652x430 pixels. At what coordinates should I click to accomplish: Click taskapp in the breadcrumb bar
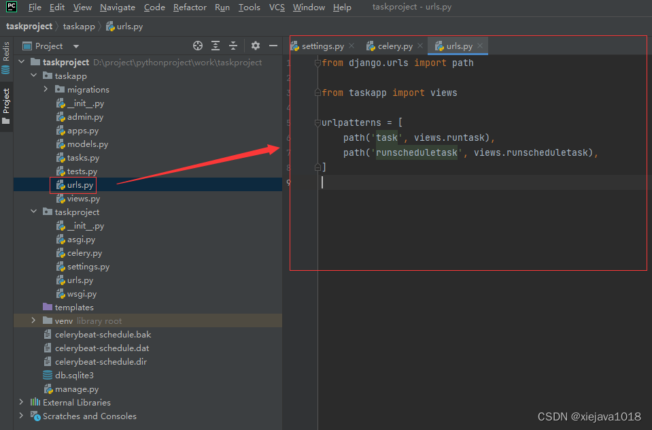pyautogui.click(x=79, y=27)
